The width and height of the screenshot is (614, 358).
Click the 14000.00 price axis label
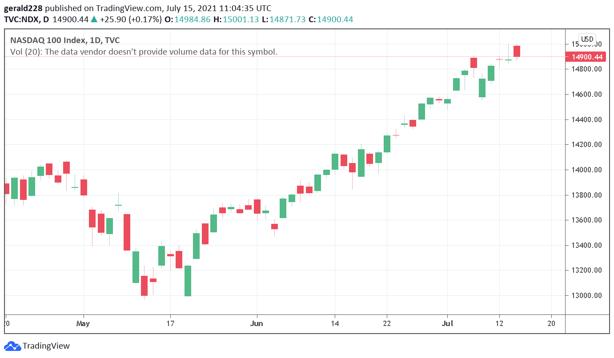point(587,170)
